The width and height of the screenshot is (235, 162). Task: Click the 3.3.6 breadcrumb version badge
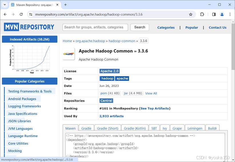click(144, 41)
